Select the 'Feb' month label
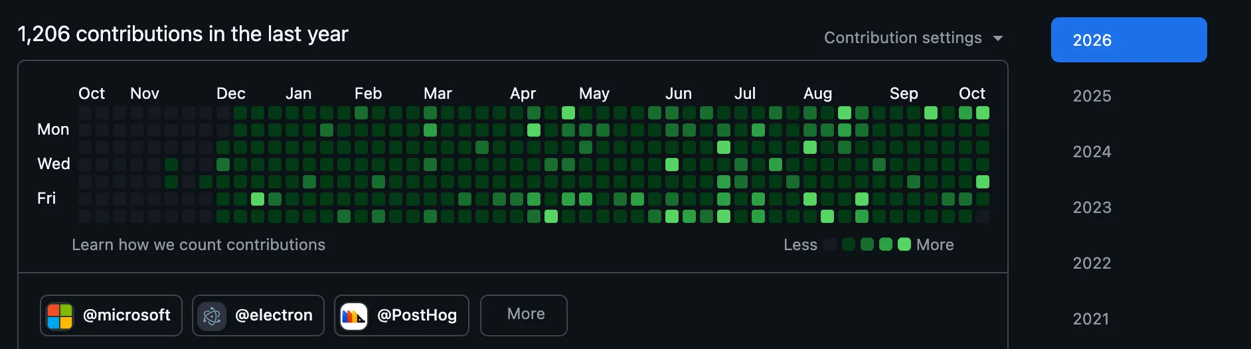 [369, 94]
